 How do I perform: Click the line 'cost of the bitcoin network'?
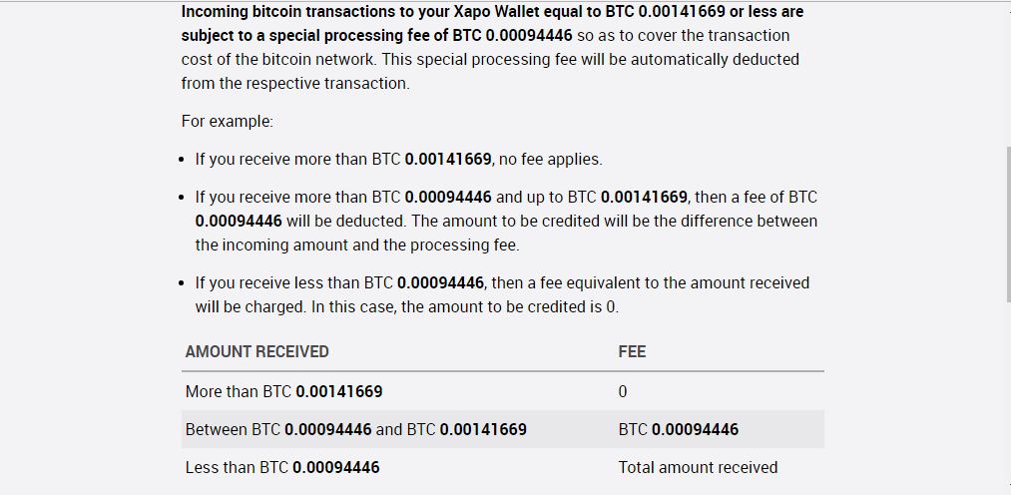278,59
